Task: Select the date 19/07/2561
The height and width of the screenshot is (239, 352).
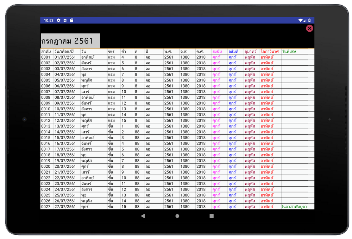Action: click(x=65, y=161)
